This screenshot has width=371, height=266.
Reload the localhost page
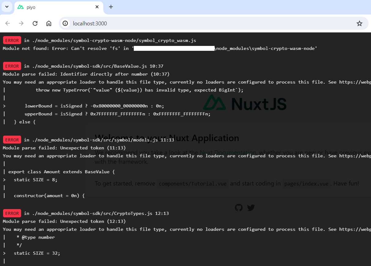click(35, 23)
